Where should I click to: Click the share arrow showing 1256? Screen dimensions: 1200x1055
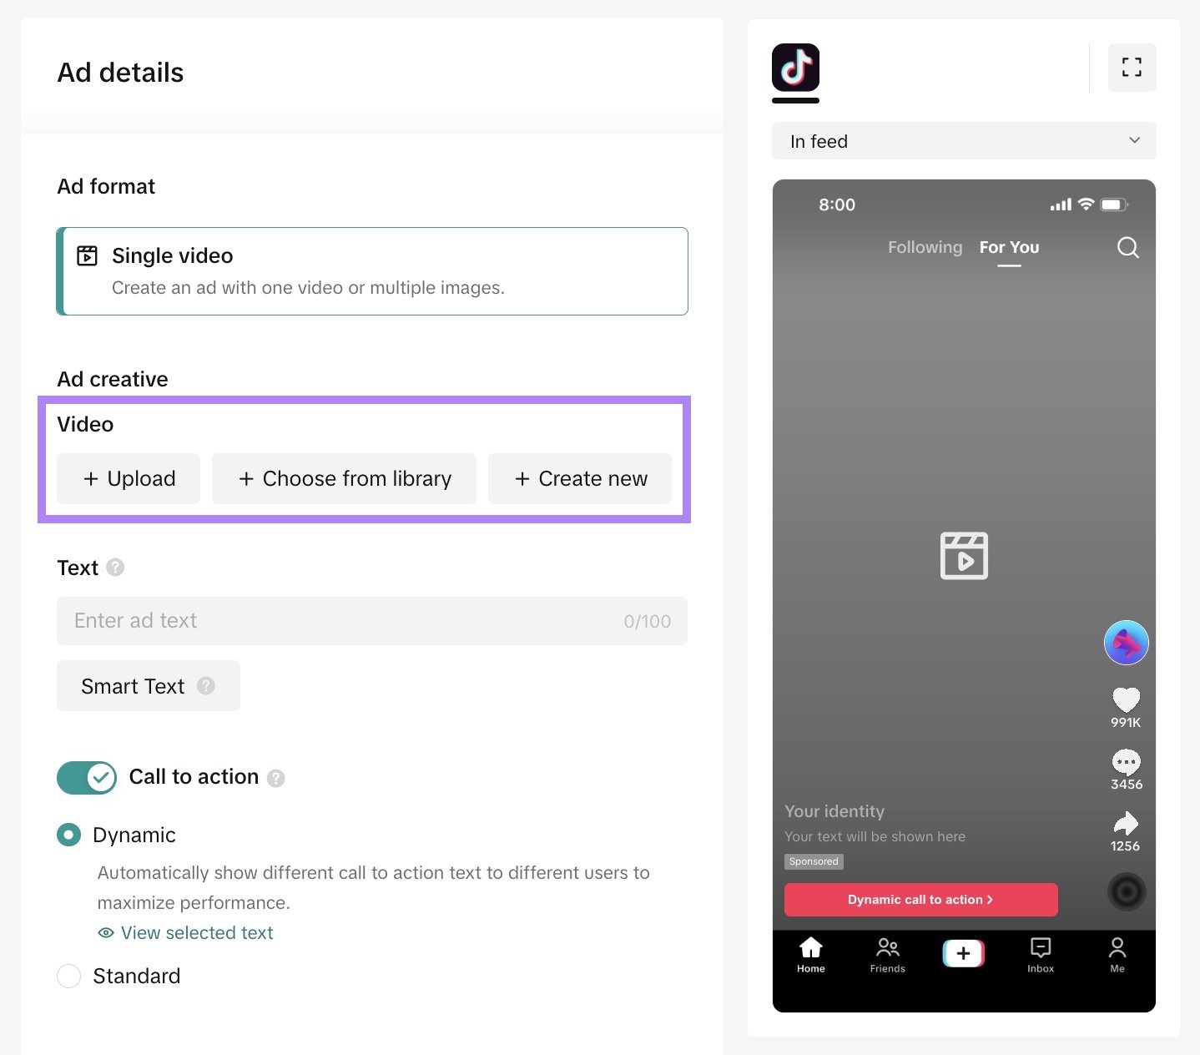tap(1126, 825)
